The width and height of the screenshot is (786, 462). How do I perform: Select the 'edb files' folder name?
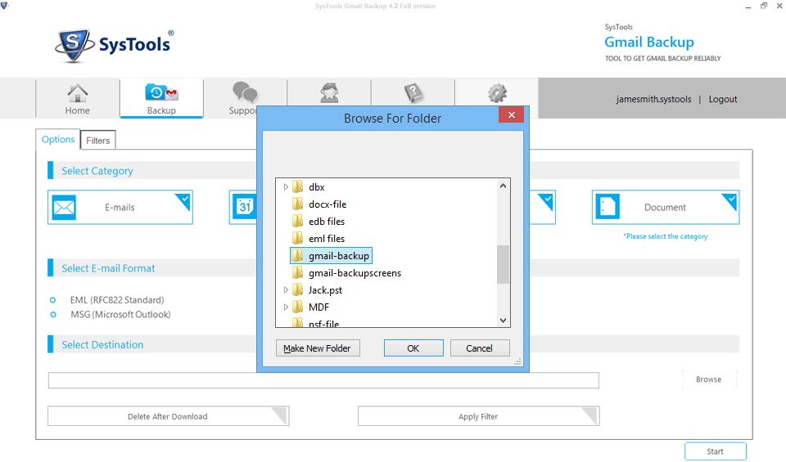click(327, 222)
